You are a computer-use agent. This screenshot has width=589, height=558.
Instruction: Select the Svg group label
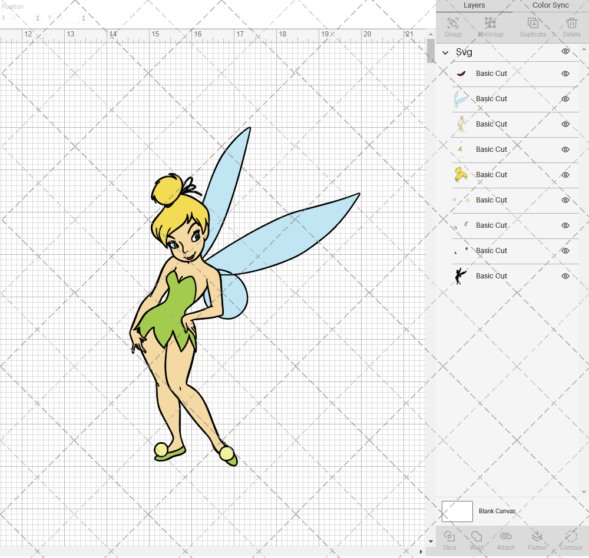coord(464,52)
